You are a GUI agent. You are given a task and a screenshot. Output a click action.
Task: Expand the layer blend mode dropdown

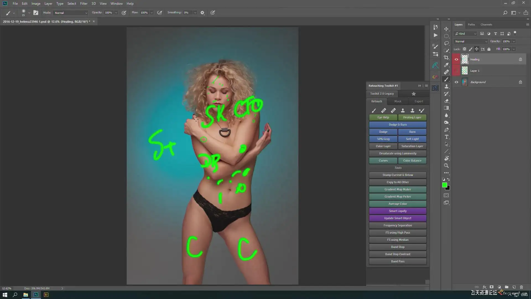pyautogui.click(x=471, y=42)
